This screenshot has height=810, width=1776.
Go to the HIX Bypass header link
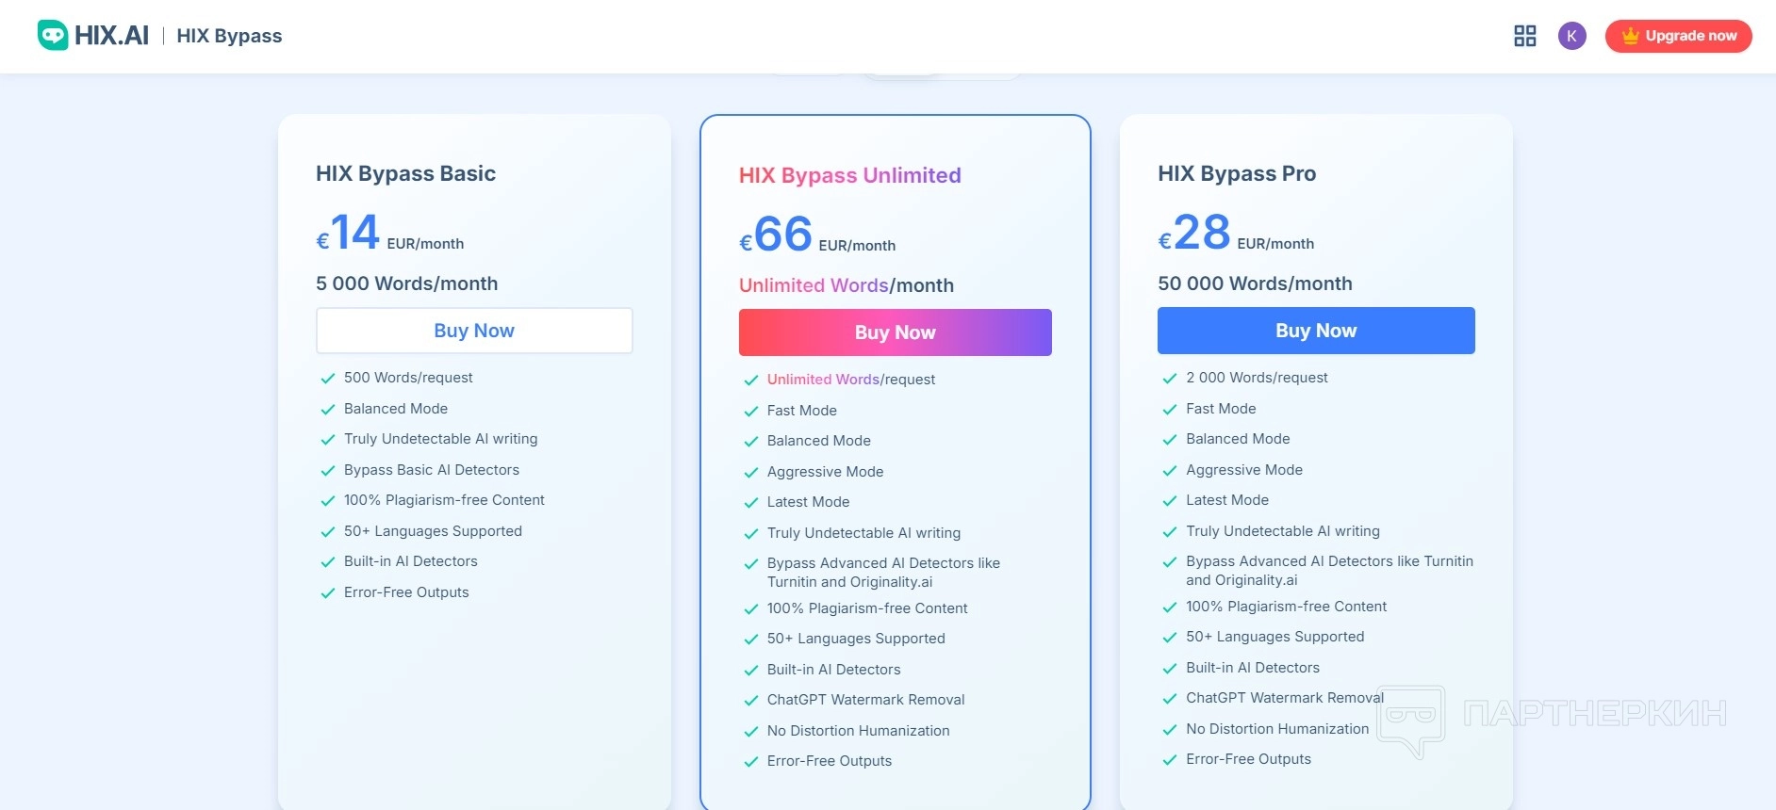coord(229,36)
